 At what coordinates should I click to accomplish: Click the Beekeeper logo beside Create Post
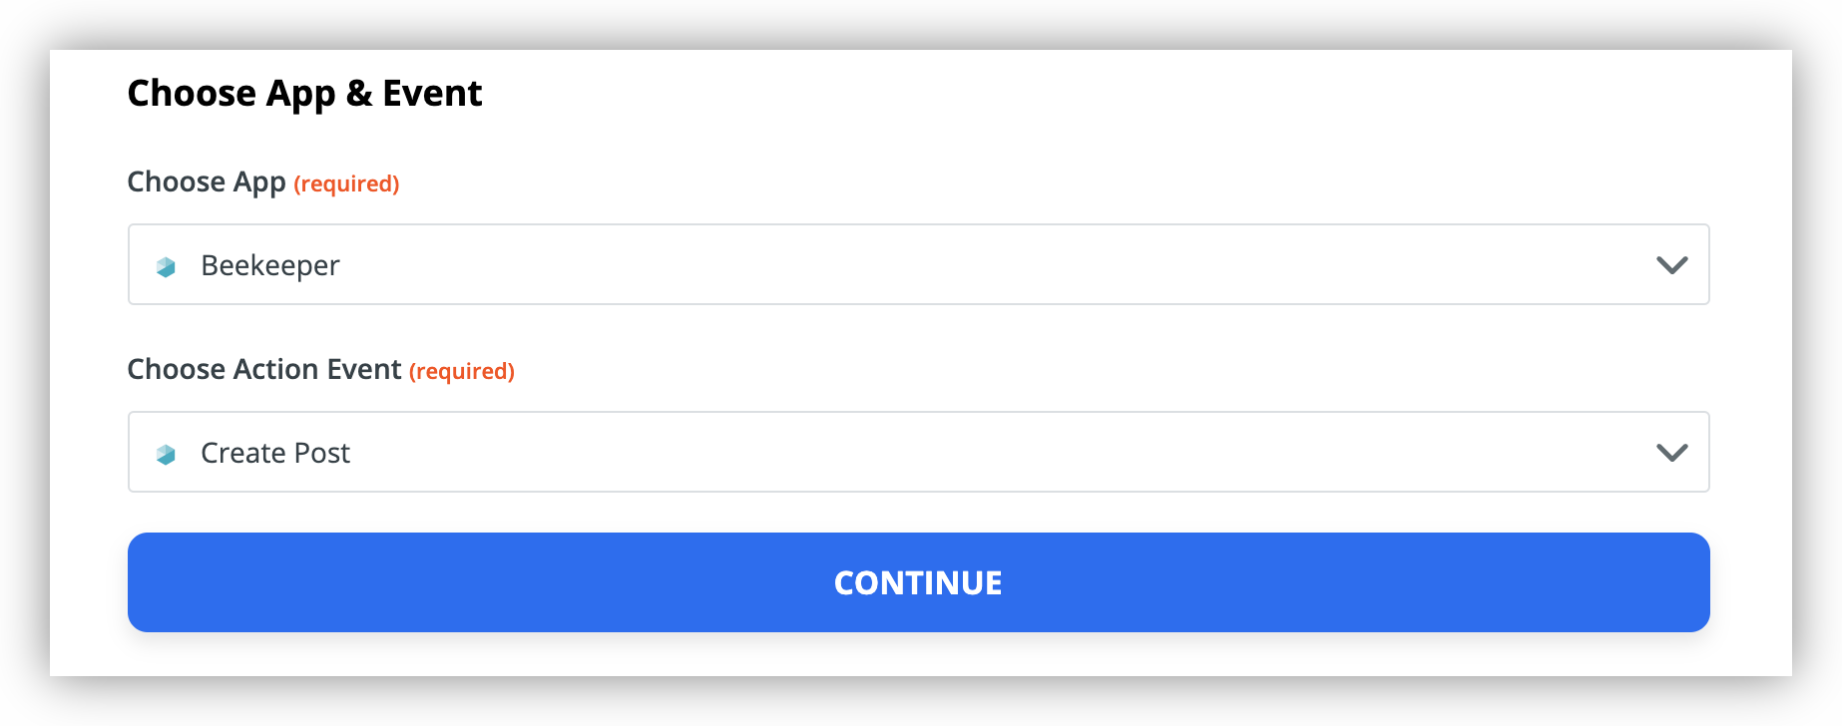166,454
